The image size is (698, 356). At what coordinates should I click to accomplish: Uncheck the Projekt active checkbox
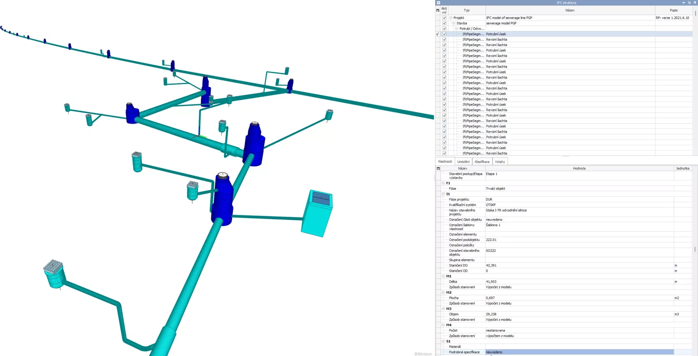[x=444, y=18]
